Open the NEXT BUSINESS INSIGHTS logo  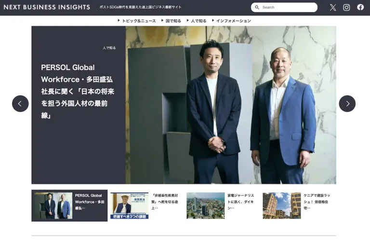click(47, 7)
